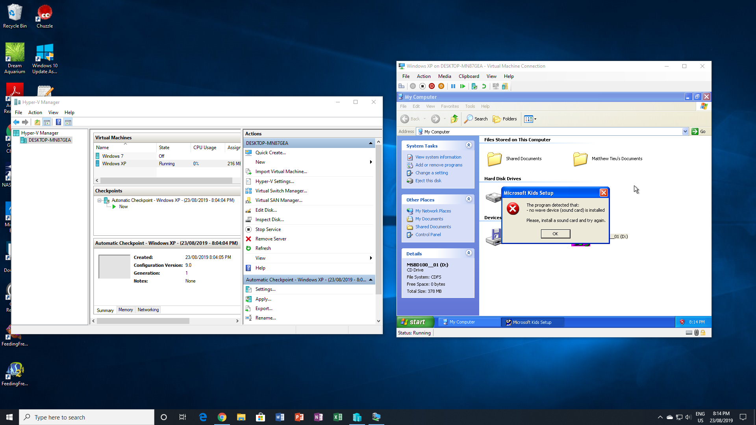Screen dimensions: 756x425
Task: Click Task View icon on Windows taskbar
Action: (183, 417)
